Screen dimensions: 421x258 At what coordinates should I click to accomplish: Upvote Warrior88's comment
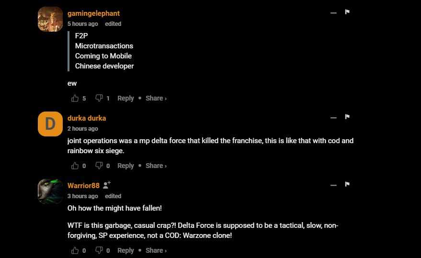(75, 250)
